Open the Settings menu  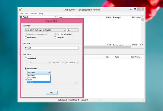pos(34,14)
